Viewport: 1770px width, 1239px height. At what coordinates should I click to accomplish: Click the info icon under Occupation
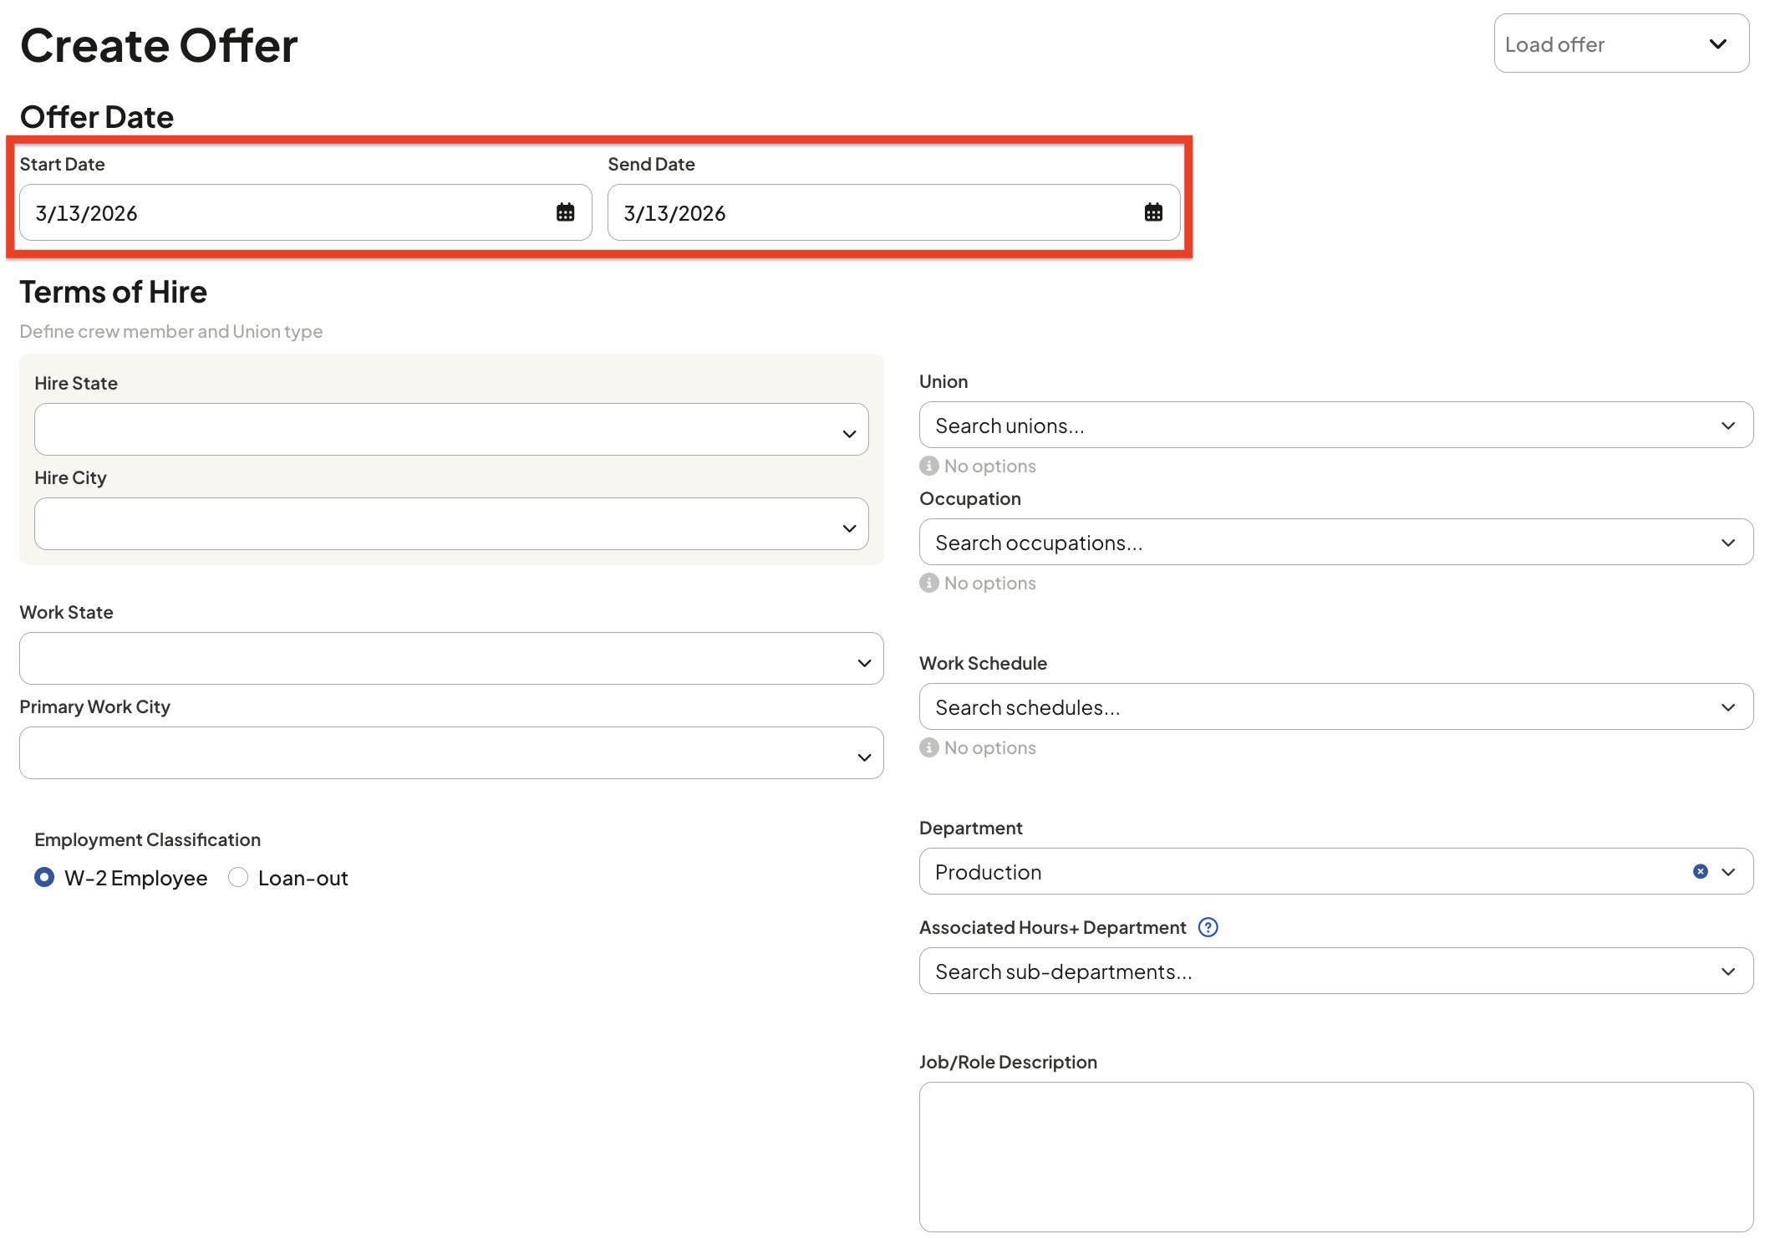coord(928,583)
